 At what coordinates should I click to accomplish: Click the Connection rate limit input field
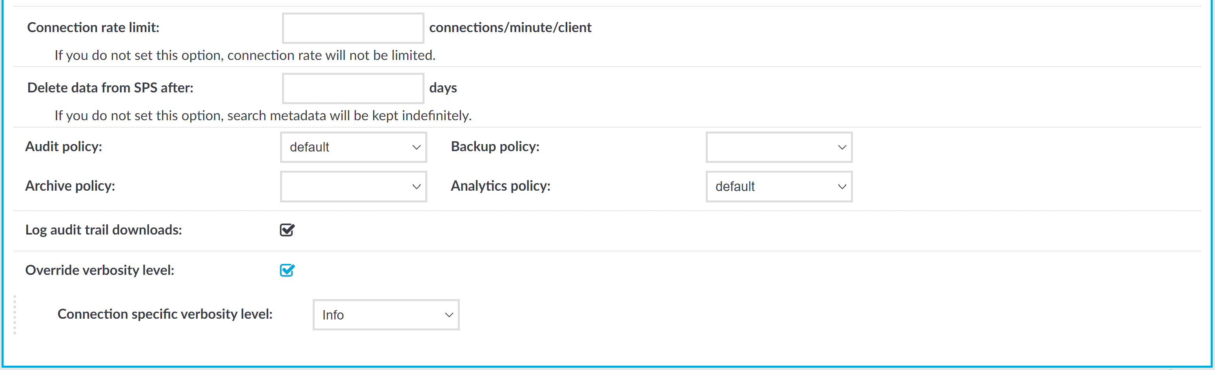point(353,28)
